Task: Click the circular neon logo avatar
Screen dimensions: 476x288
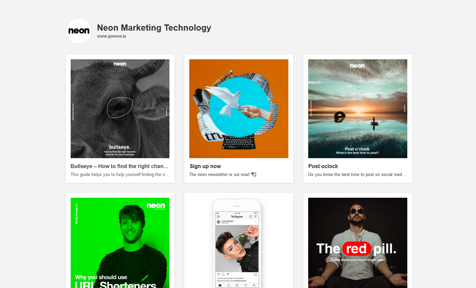Action: [79, 31]
